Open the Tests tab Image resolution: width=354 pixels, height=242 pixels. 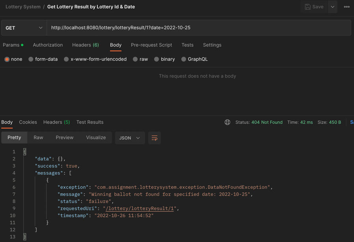[x=187, y=45]
